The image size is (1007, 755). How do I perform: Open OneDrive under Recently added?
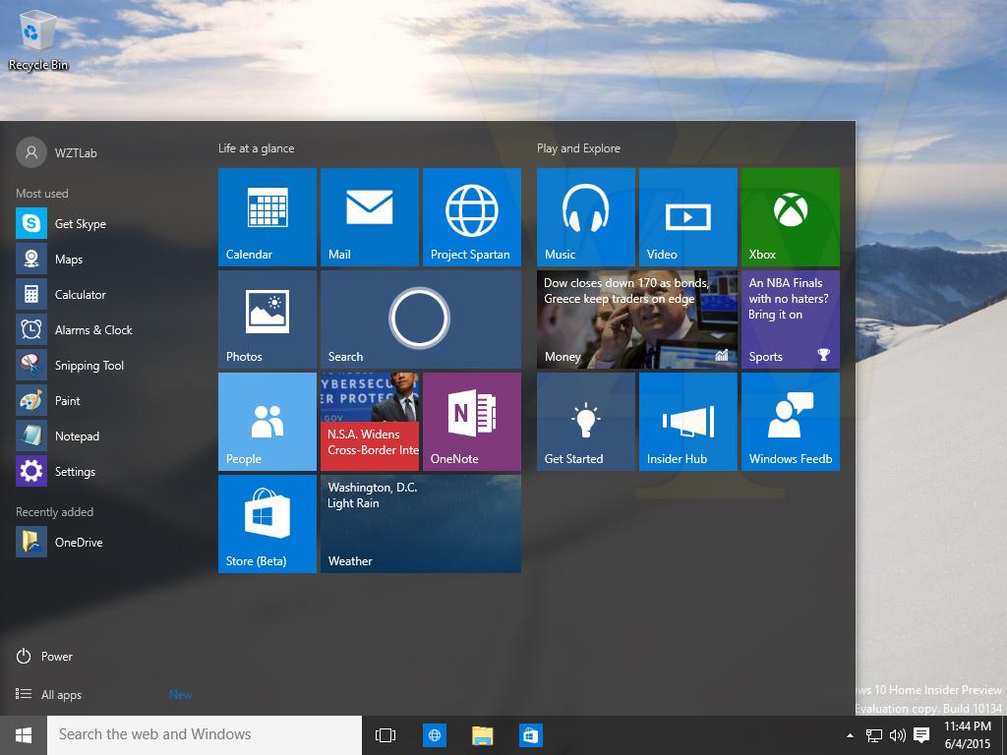[x=106, y=542]
